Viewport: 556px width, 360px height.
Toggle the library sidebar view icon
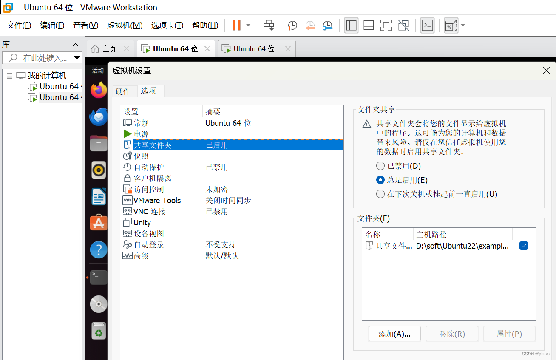pyautogui.click(x=351, y=25)
